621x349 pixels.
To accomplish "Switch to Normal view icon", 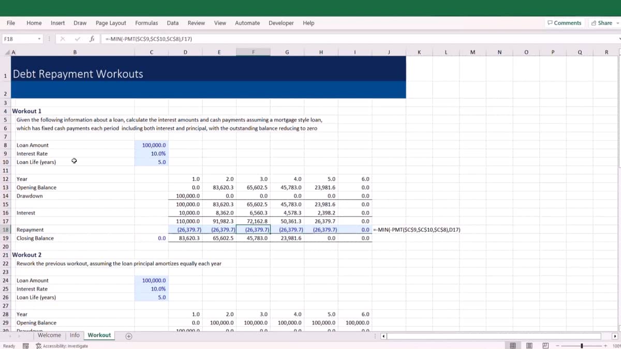I will pyautogui.click(x=512, y=345).
